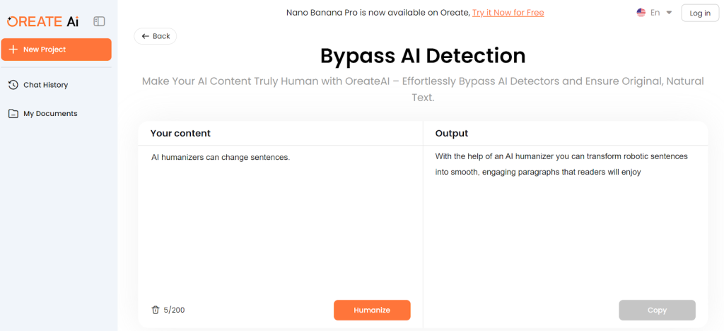Open the En language selector
The height and width of the screenshot is (331, 724).
coord(655,13)
